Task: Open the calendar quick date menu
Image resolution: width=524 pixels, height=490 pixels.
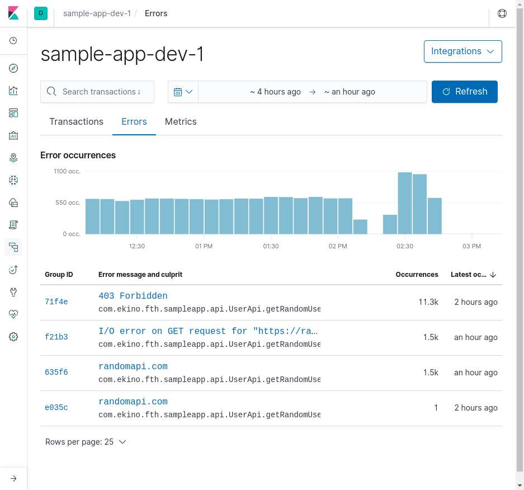Action: 183,92
